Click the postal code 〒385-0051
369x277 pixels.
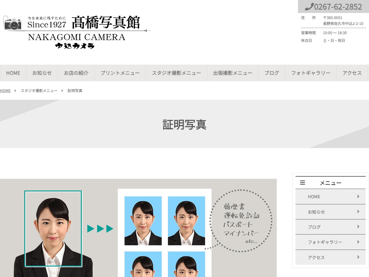332,18
